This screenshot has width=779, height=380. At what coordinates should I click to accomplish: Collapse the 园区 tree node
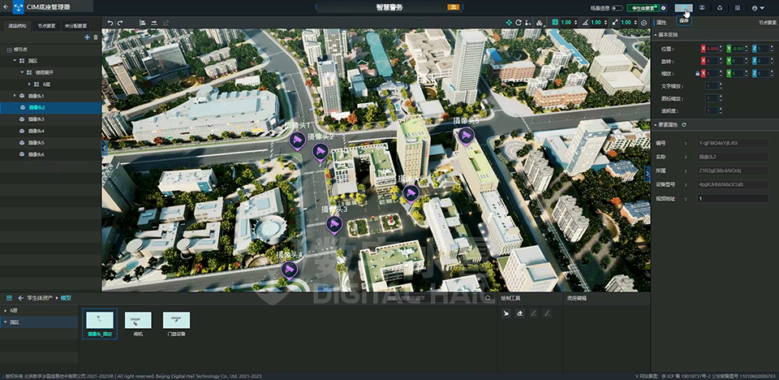point(13,60)
